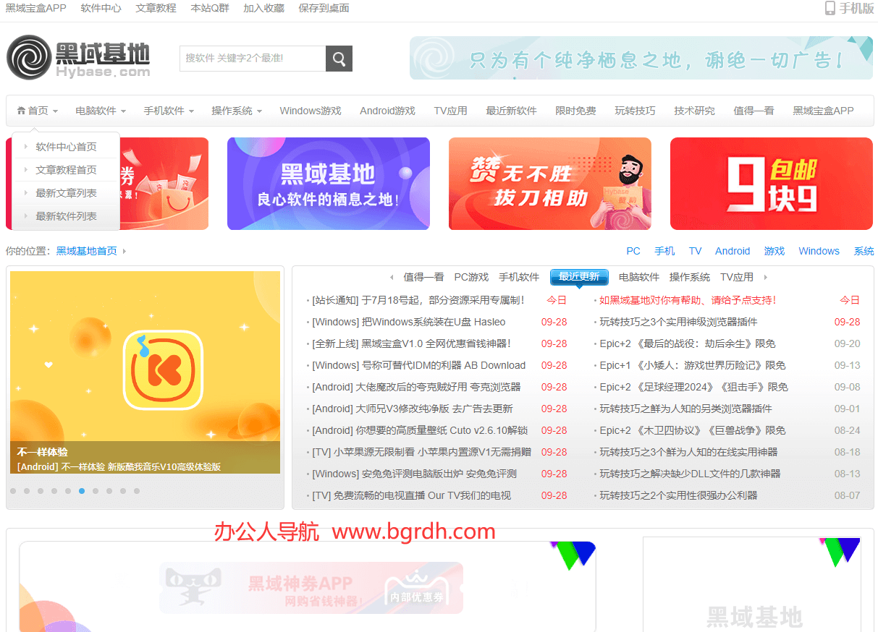Choose 最新软件列表 from the dropdown
Viewport: 878px width, 632px height.
66,216
